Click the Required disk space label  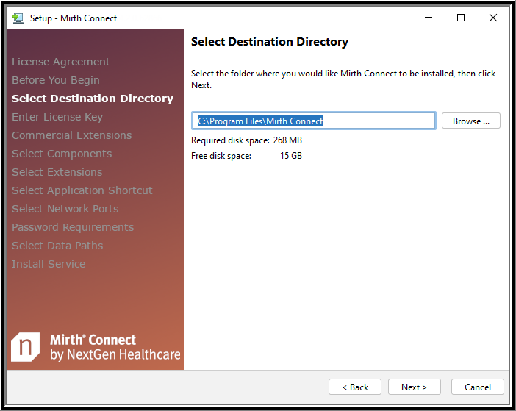point(230,140)
